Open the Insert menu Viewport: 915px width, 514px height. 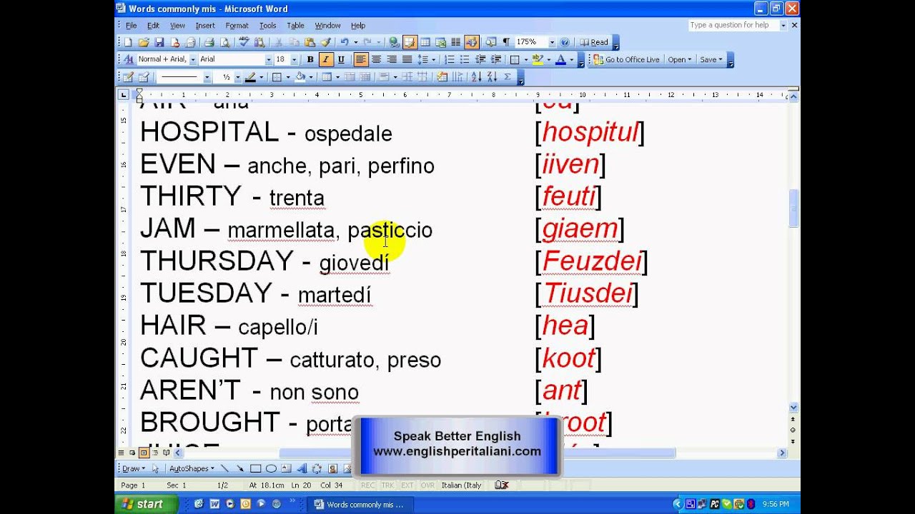tap(205, 25)
